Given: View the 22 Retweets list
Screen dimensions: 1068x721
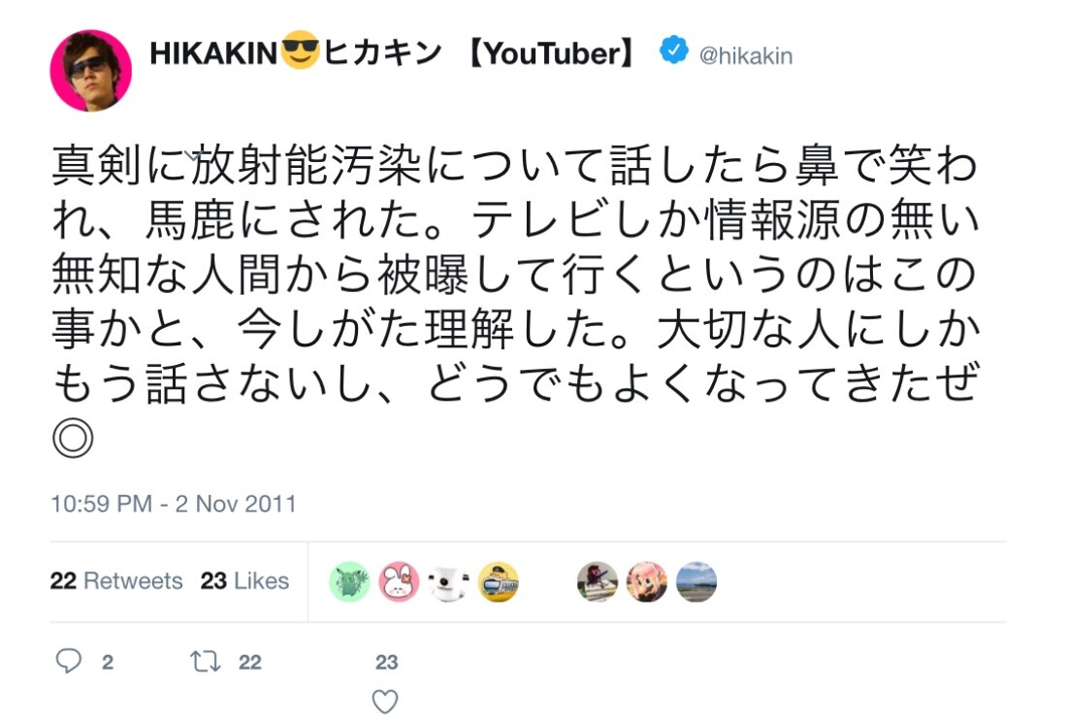Looking at the screenshot, I should 116,581.
